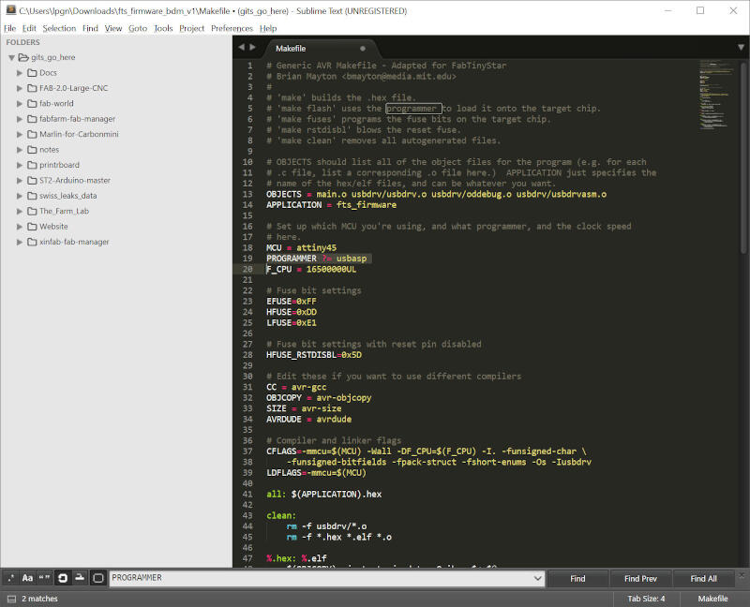Click the boxed 'programmer' match on line 5

click(413, 109)
